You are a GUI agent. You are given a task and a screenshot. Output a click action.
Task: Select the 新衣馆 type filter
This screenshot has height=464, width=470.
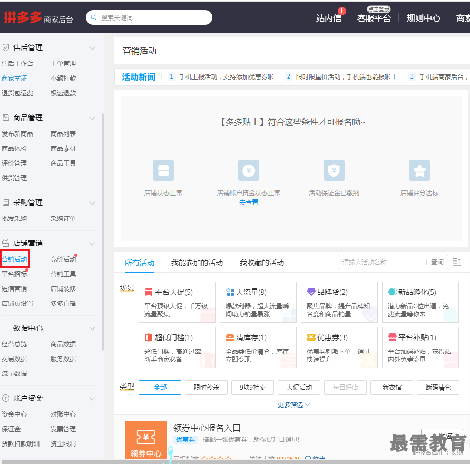coord(391,387)
